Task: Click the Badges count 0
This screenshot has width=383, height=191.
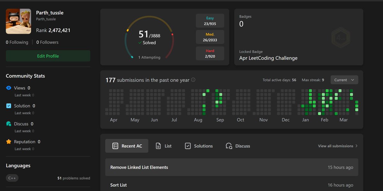Action: click(x=241, y=24)
